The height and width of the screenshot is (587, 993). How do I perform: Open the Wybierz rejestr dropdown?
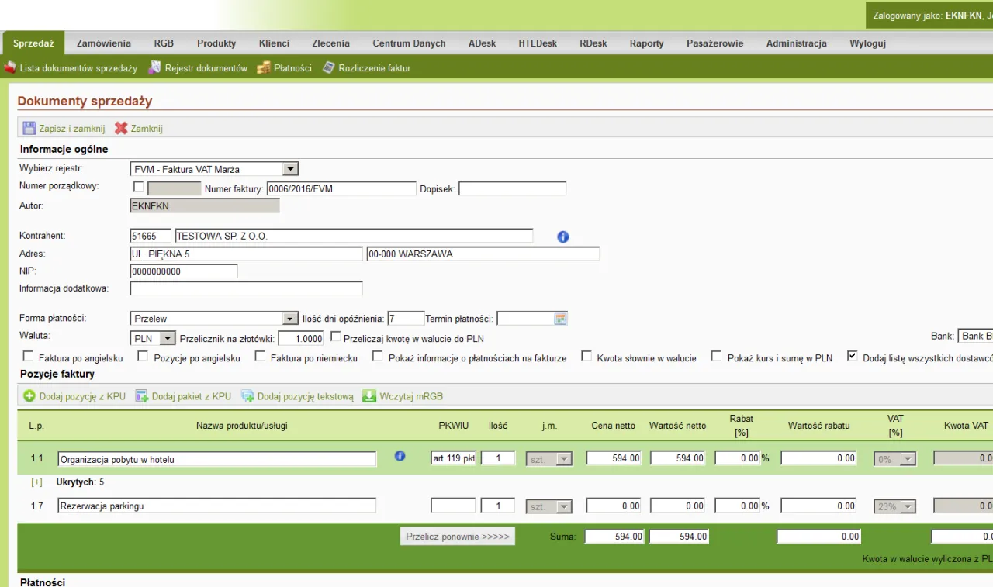point(290,169)
